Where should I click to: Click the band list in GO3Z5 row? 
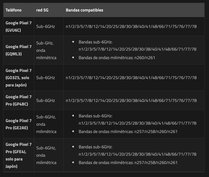[x=131, y=78]
